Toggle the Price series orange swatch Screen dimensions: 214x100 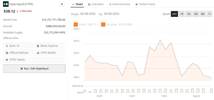click(x=75, y=24)
